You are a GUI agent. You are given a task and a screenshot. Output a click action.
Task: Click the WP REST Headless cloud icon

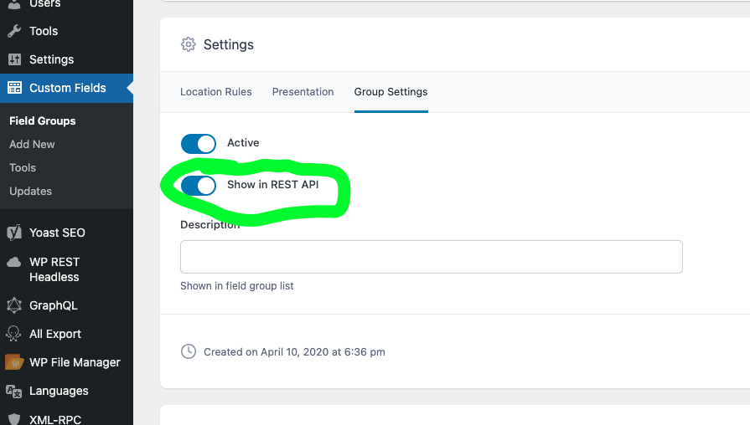point(14,262)
